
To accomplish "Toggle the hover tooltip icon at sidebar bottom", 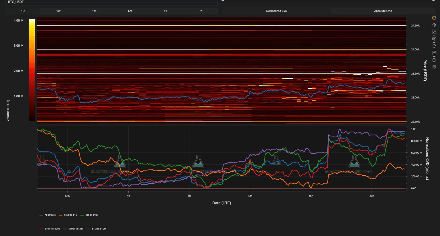I will [434, 67].
